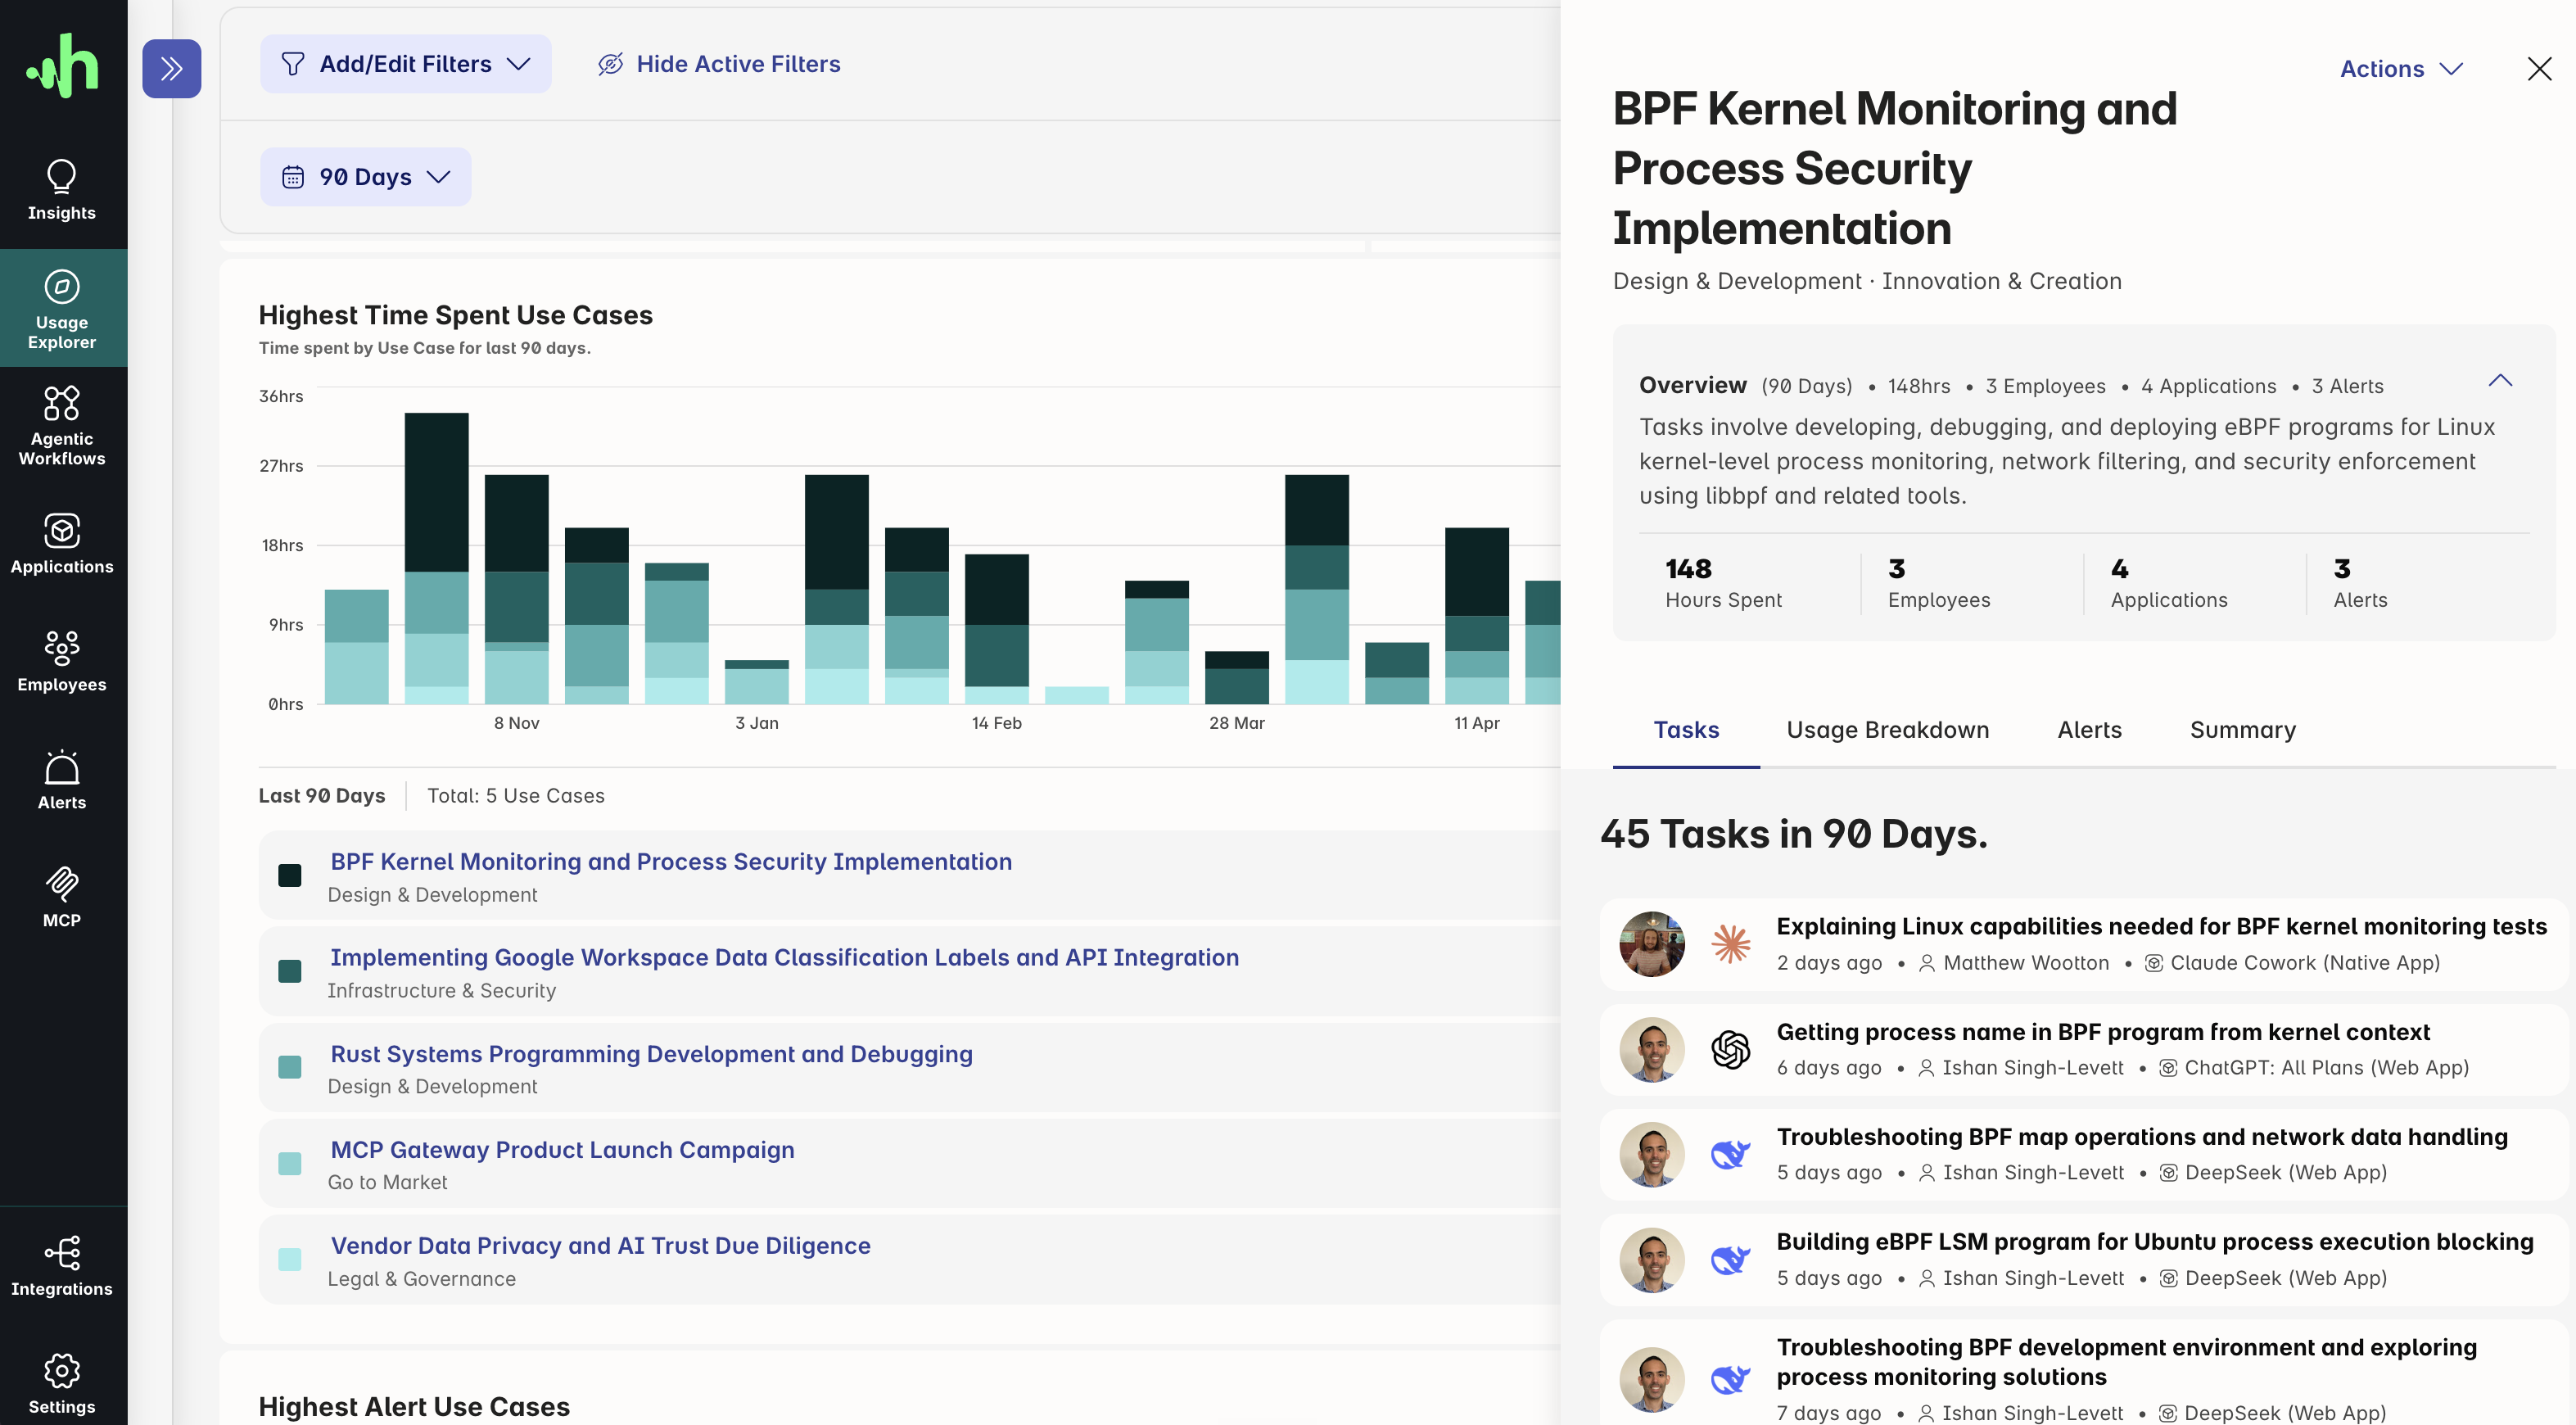Open Vendor Data Privacy use case
This screenshot has width=2576, height=1425.
click(600, 1245)
